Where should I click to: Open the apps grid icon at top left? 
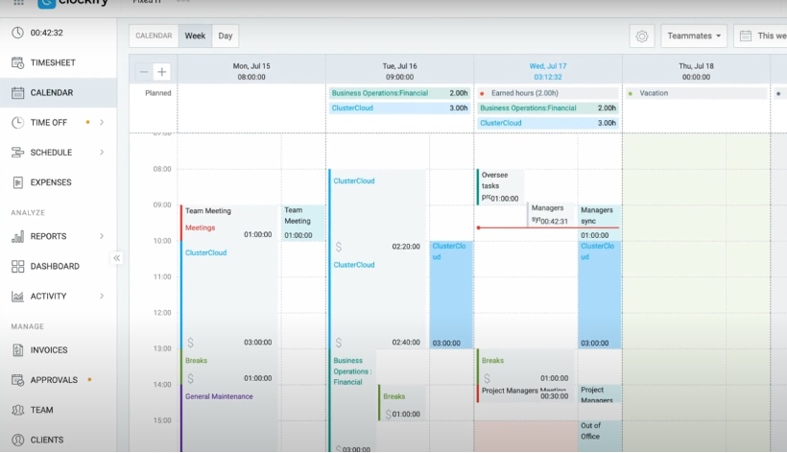(18, 3)
